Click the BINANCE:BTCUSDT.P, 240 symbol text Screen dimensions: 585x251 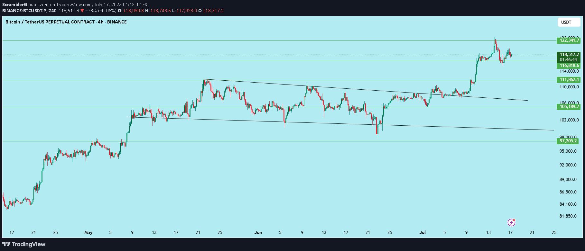click(29, 11)
